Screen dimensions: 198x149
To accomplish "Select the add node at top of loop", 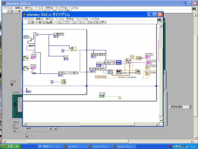I will click(38, 34).
